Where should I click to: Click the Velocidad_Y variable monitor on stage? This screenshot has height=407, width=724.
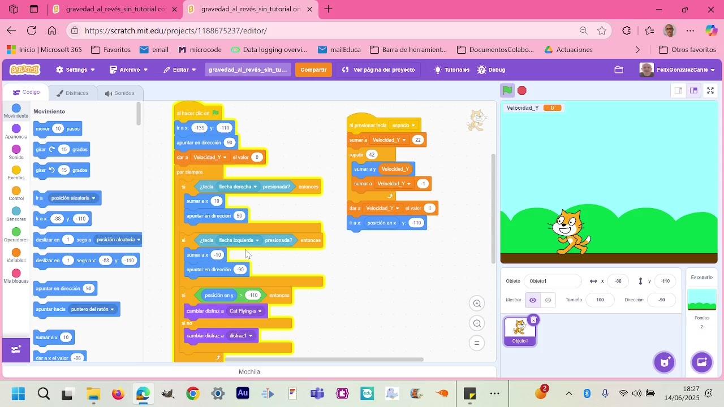(534, 108)
